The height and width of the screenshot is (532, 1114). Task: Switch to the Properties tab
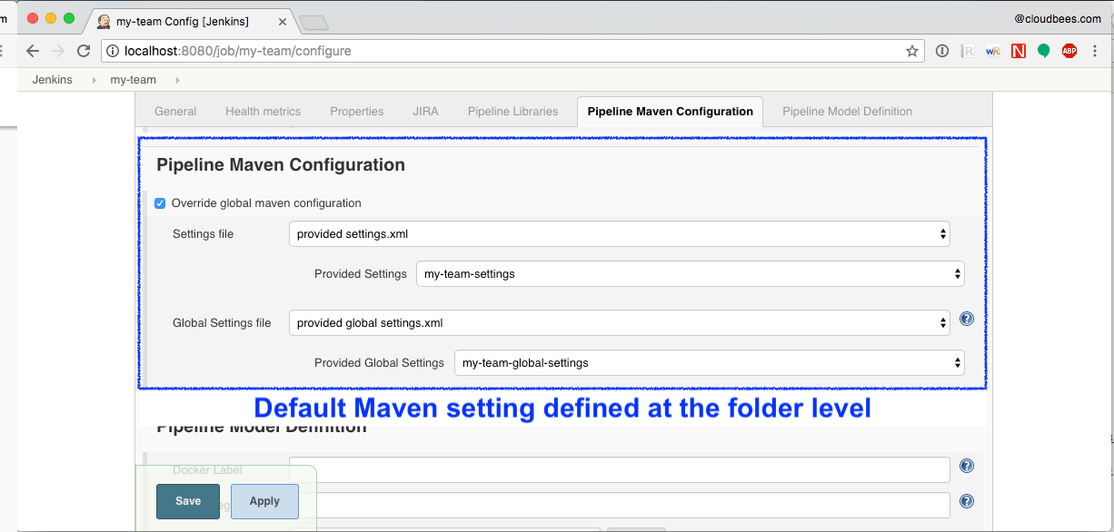pos(356,112)
